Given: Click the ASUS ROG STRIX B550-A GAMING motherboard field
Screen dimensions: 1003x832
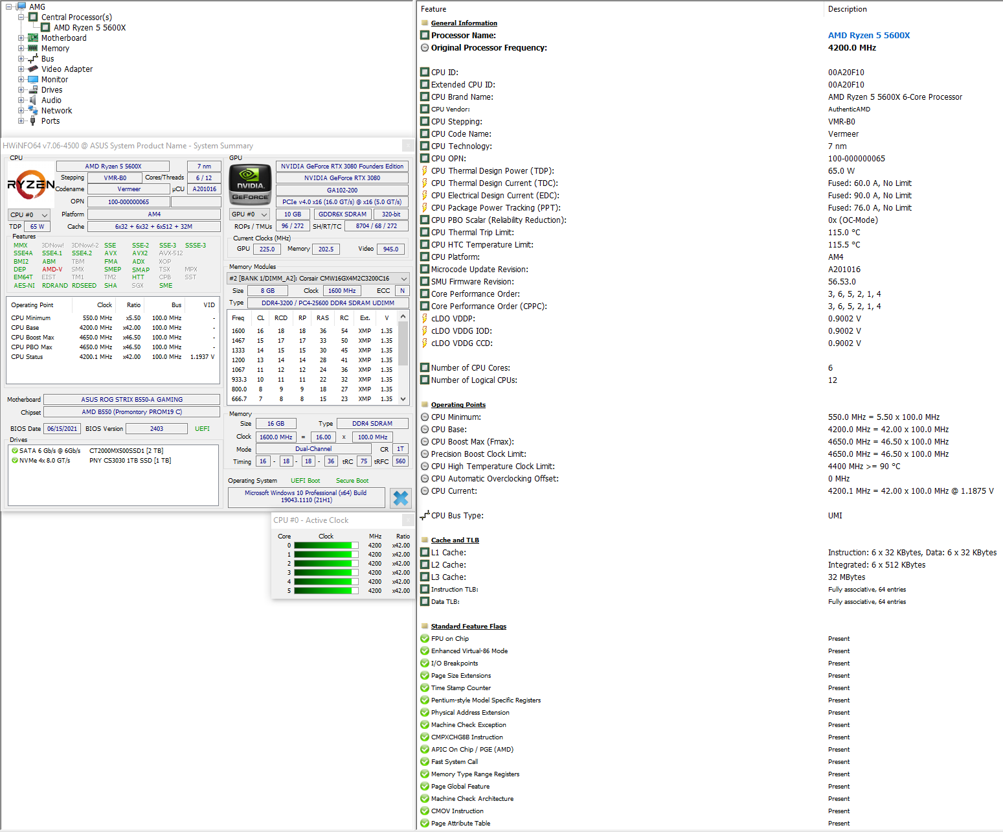Looking at the screenshot, I should (132, 400).
